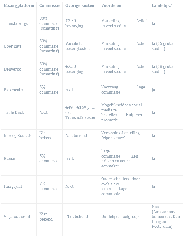Select the Vegafoodies.nl platform name
Image resolution: width=184 pixels, height=237 pixels.
pyautogui.click(x=17, y=217)
